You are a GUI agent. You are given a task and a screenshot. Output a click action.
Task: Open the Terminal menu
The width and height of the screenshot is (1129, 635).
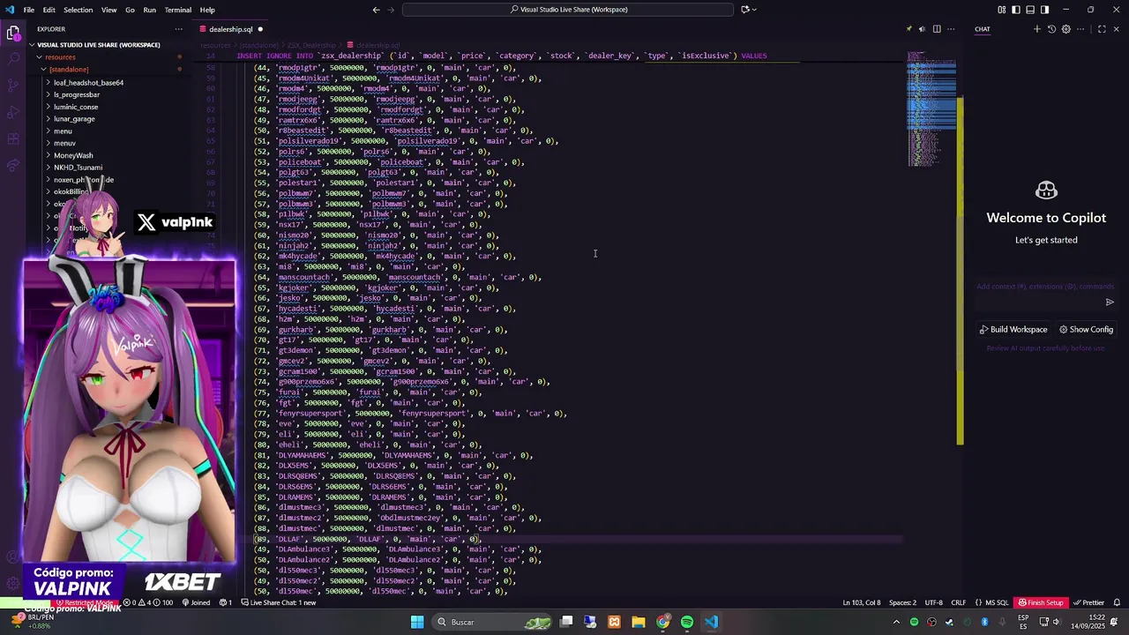[x=178, y=10]
